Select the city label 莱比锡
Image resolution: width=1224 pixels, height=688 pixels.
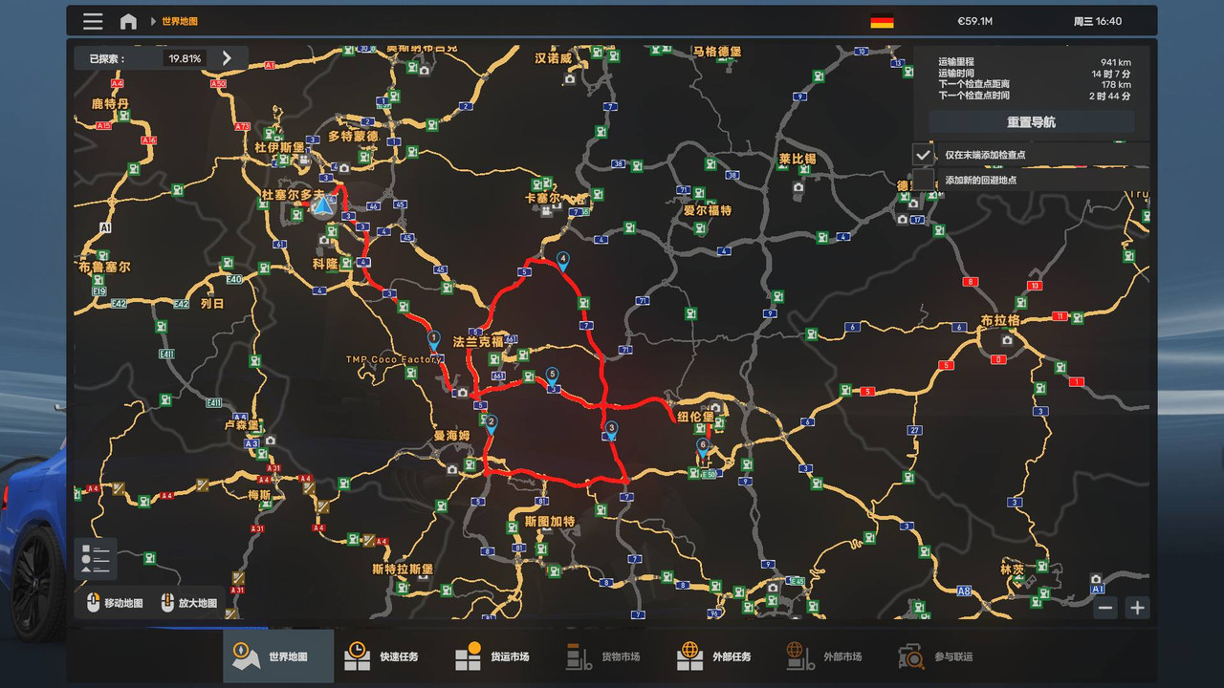(x=797, y=159)
